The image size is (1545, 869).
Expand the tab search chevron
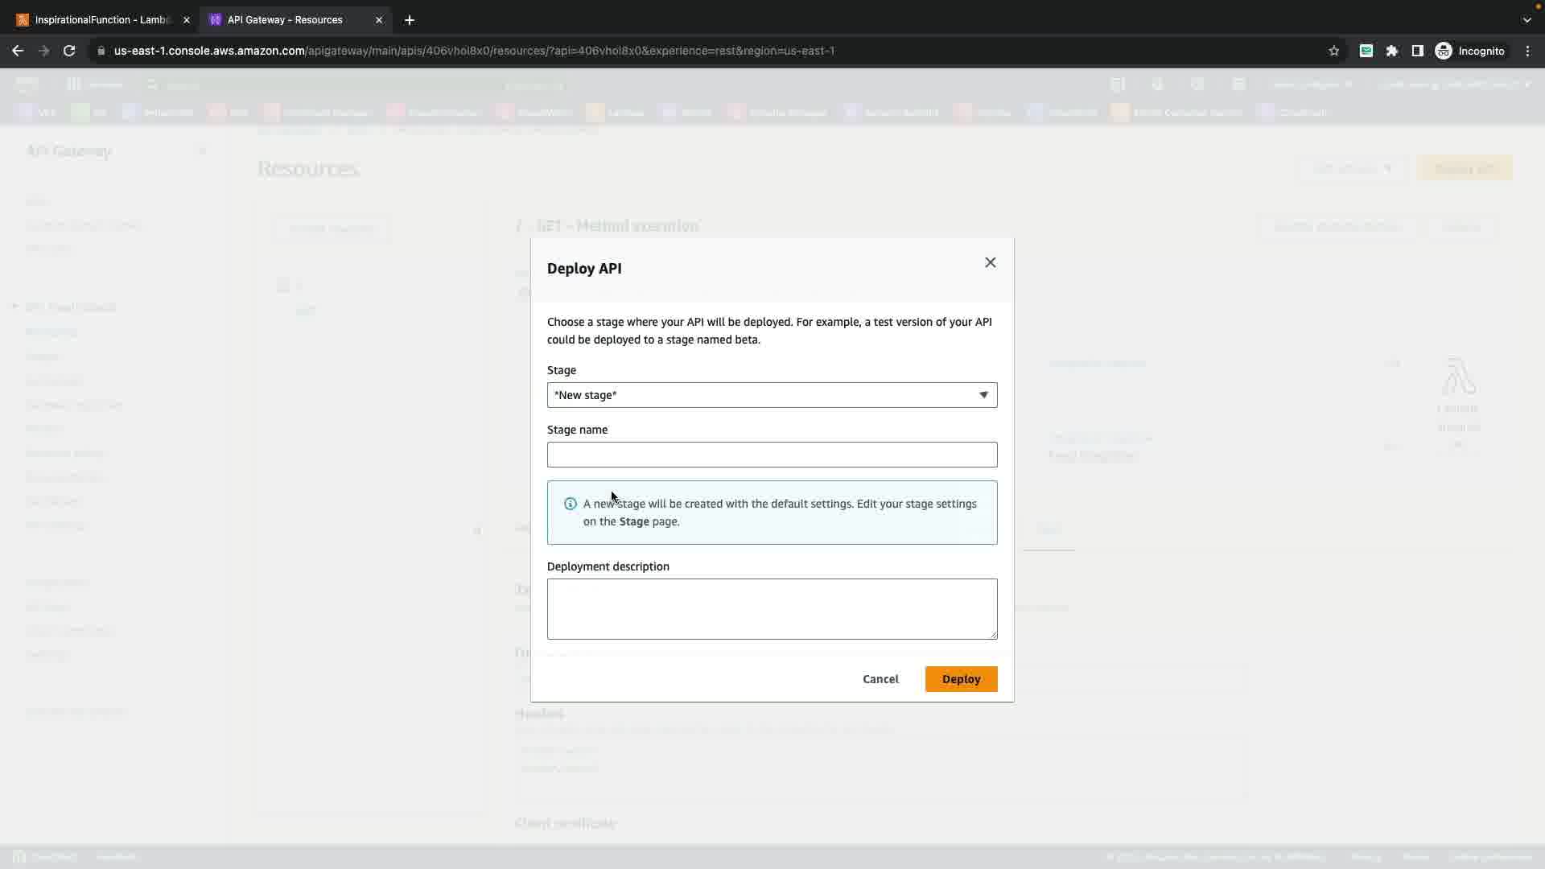pyautogui.click(x=1526, y=20)
